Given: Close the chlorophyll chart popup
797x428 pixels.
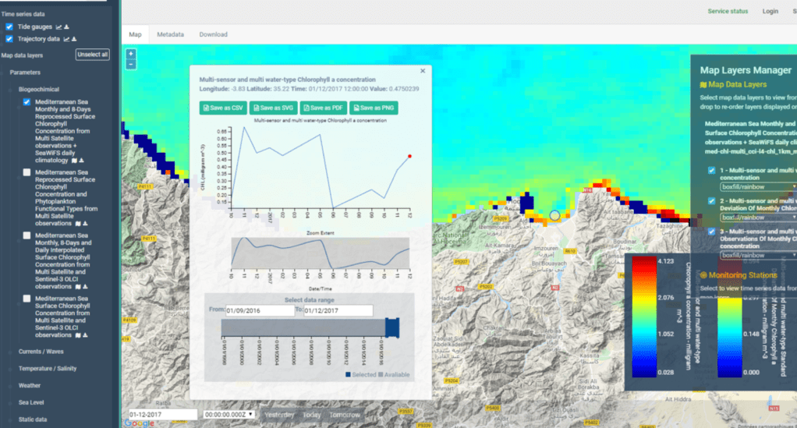Looking at the screenshot, I should pos(423,71).
